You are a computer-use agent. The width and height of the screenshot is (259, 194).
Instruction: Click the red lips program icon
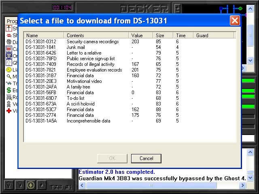tap(9, 35)
